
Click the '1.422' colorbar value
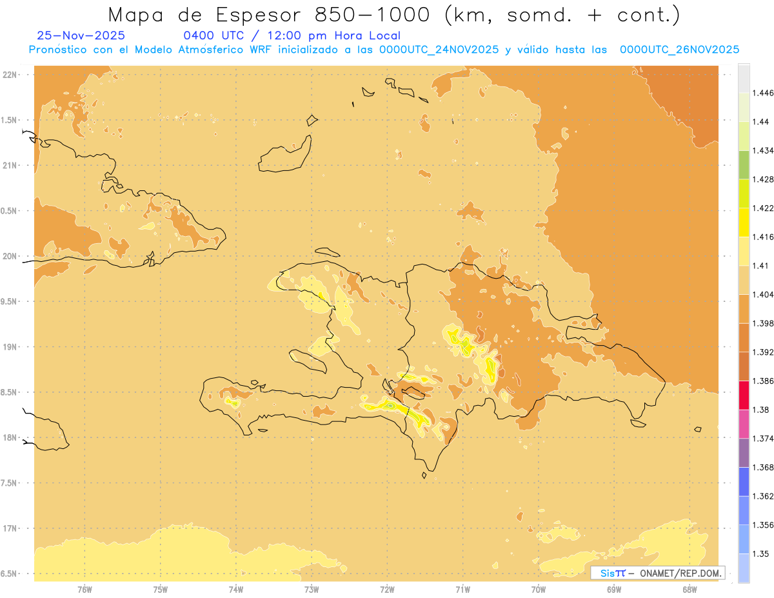click(x=763, y=208)
